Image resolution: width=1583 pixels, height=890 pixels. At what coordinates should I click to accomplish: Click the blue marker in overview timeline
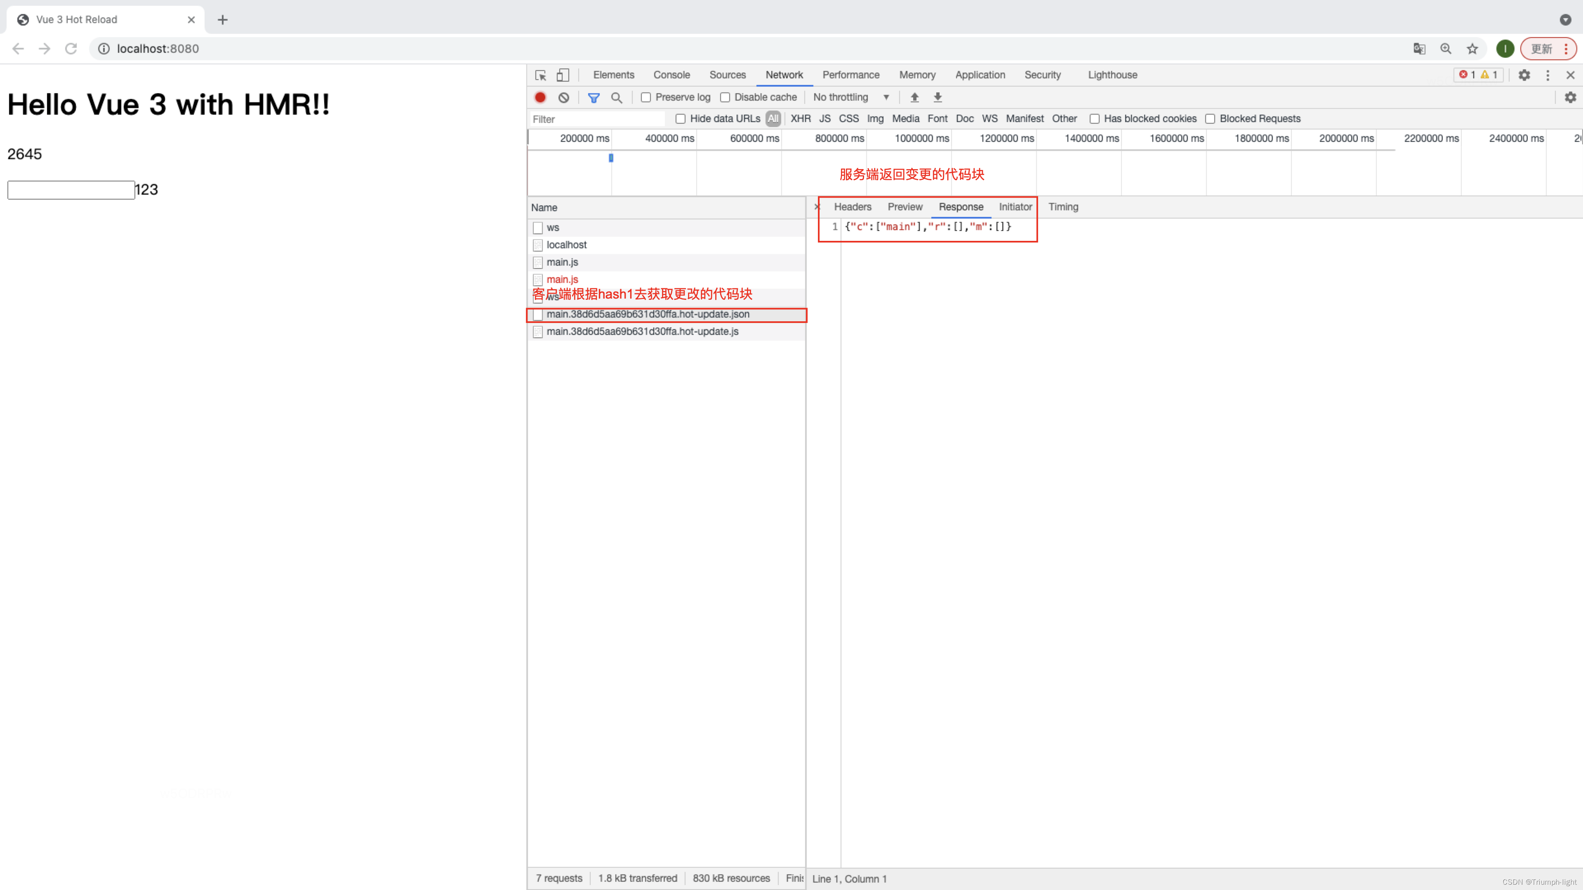pyautogui.click(x=611, y=158)
